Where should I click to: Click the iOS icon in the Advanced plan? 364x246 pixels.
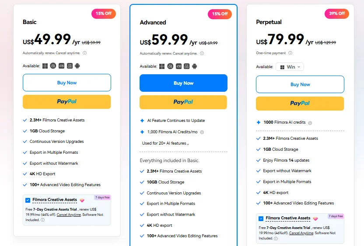[178, 66]
